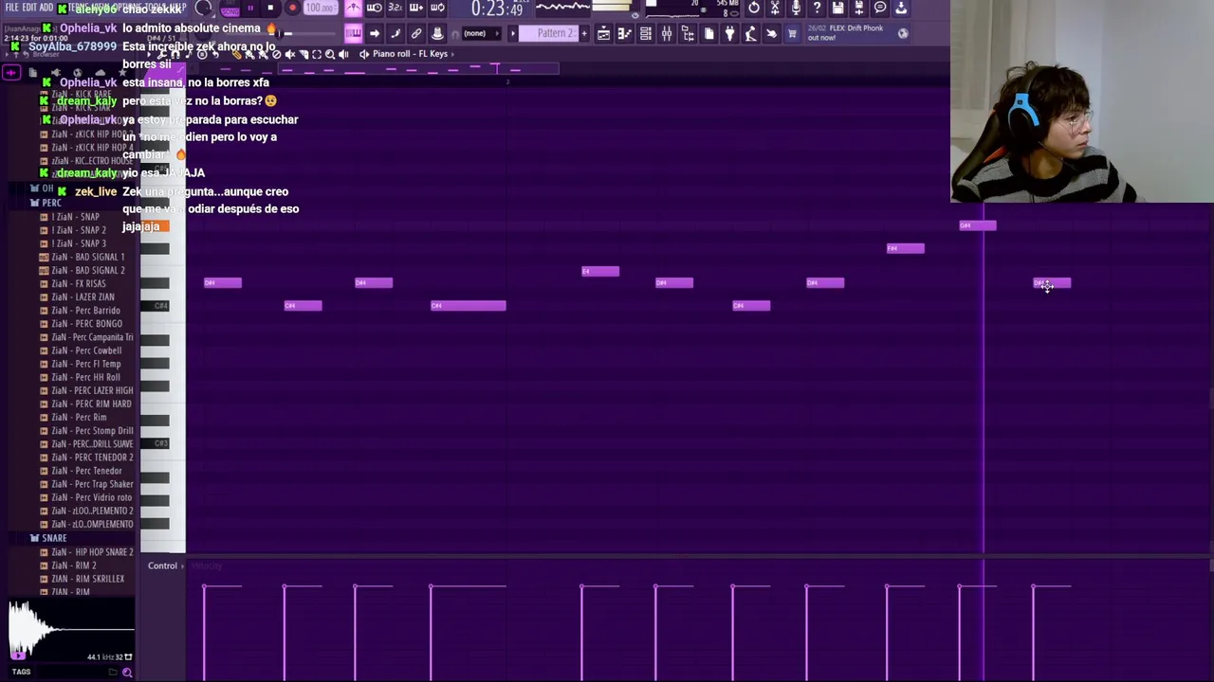Click the audio editor scissors icon
The width and height of the screenshot is (1214, 682).
point(775,9)
